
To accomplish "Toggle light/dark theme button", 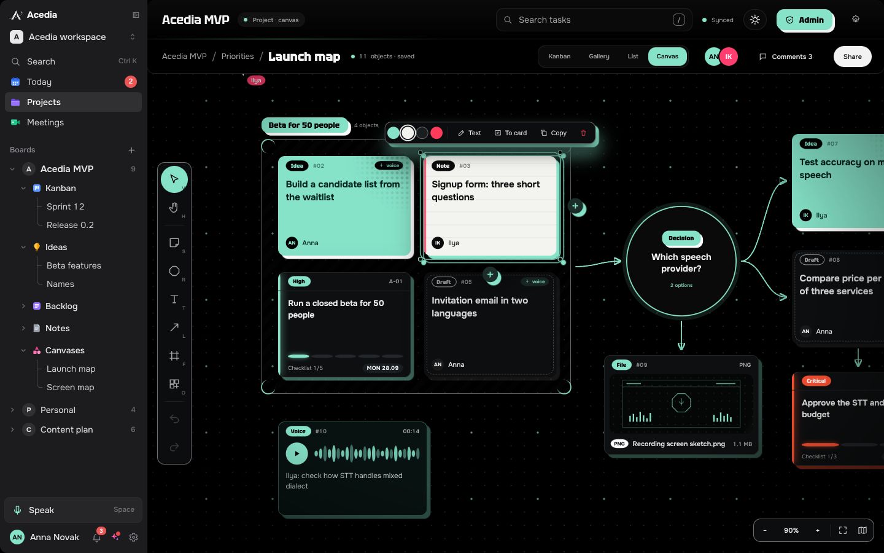I will (755, 20).
